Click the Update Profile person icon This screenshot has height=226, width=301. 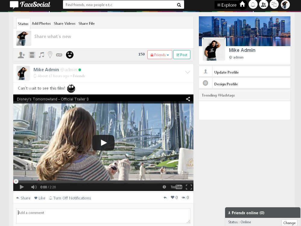[205, 72]
